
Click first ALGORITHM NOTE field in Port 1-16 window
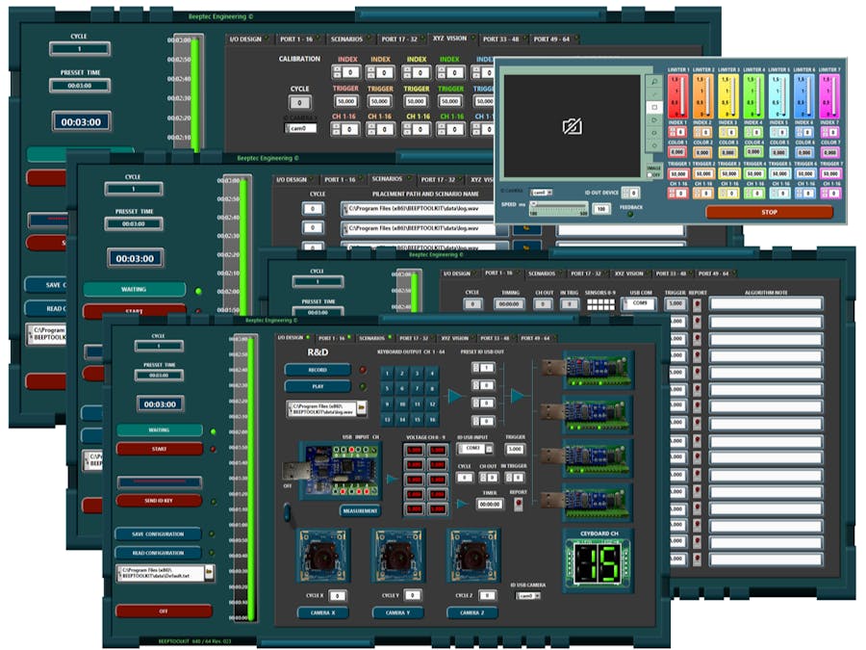[766, 303]
